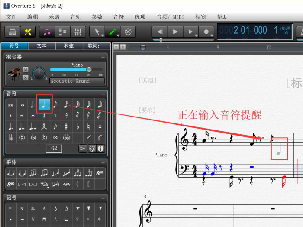Image resolution: width=303 pixels, height=227 pixels.
Task: Collapse the 混合器 panel
Action: tap(103, 57)
